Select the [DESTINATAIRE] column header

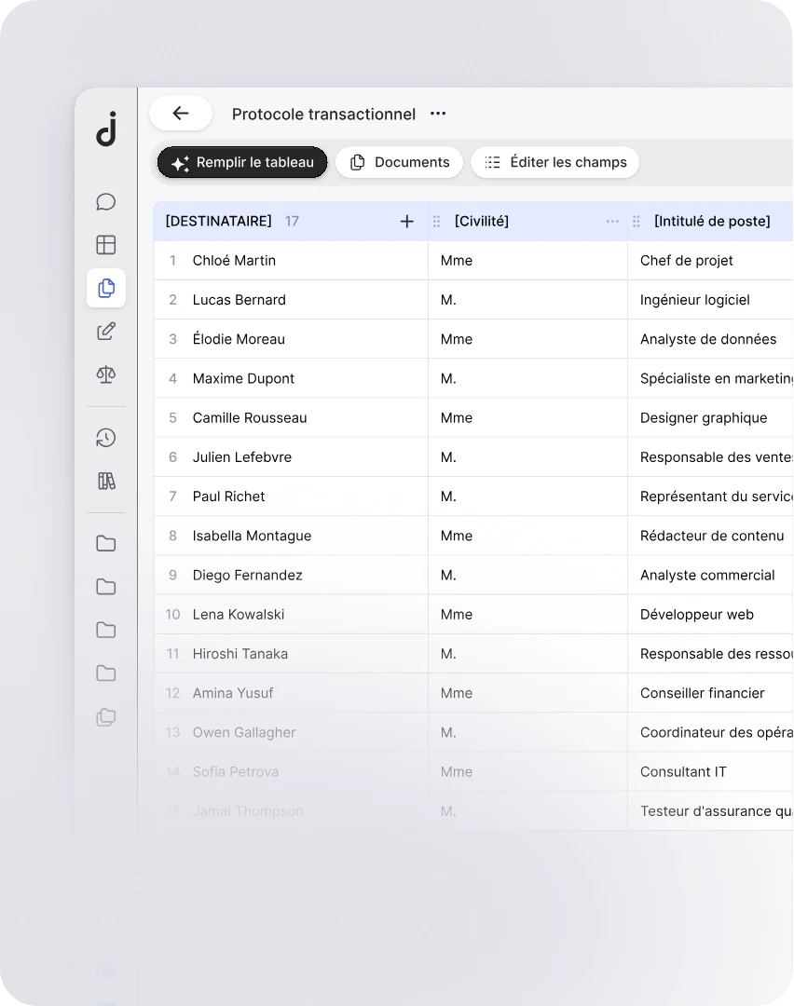point(291,222)
